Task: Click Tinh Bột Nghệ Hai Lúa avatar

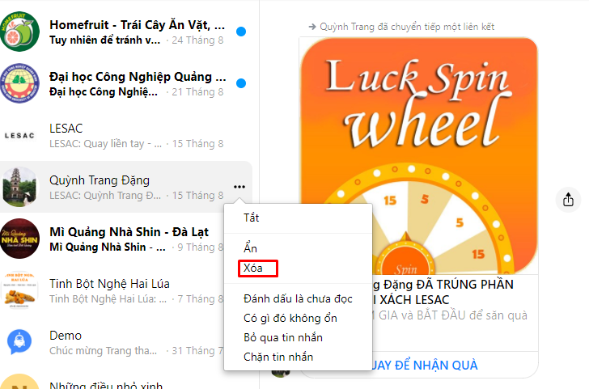Action: point(20,290)
